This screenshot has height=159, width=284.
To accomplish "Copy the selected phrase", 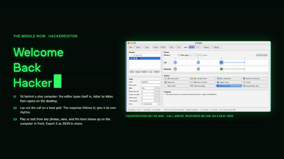I will pyautogui.click(x=138, y=72).
